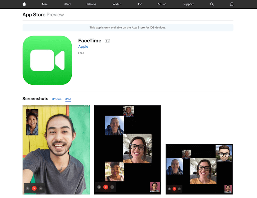Viewport: 257px width, 198px height.
Task: Open the search magnifier icon
Action: point(212,4)
